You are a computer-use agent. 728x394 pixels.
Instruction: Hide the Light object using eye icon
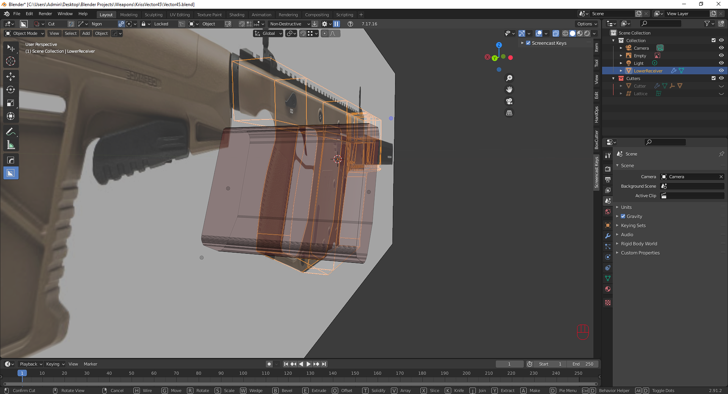coord(721,63)
